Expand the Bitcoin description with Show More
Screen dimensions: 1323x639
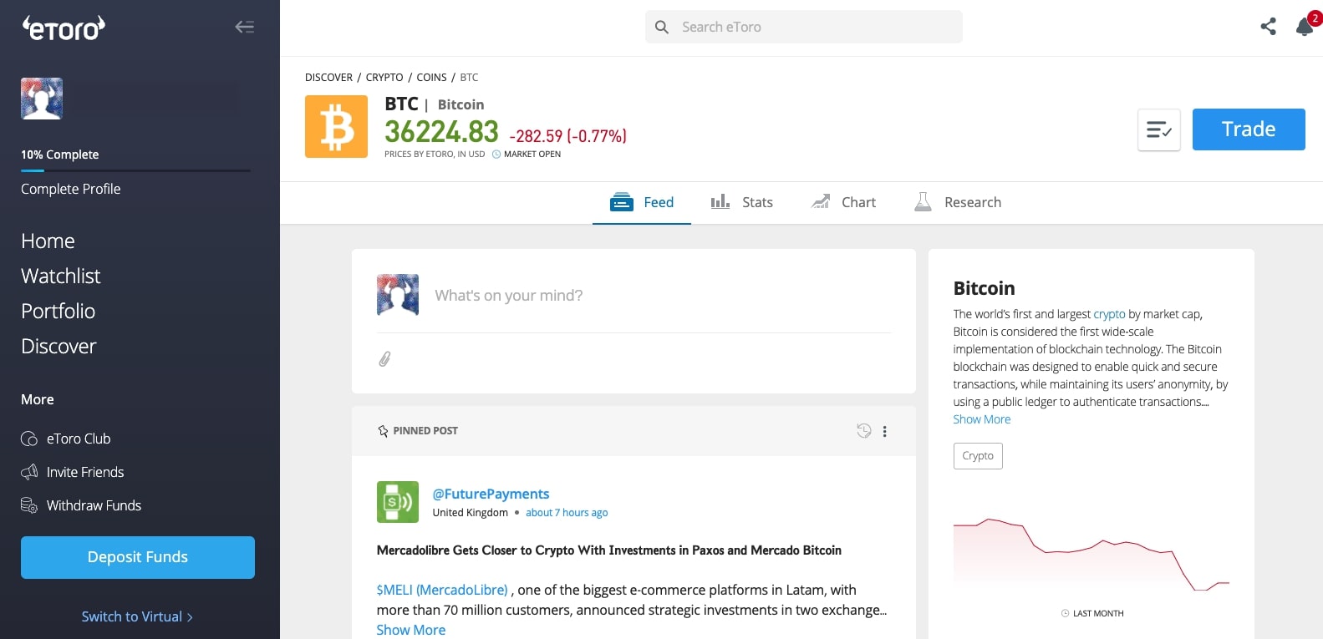tap(982, 419)
